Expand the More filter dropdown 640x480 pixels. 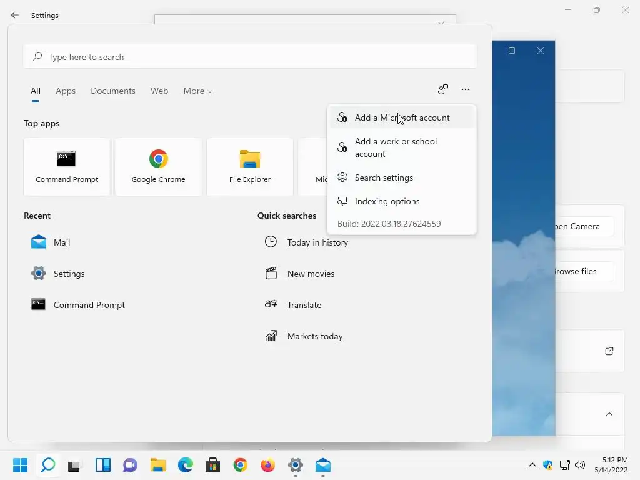point(198,91)
